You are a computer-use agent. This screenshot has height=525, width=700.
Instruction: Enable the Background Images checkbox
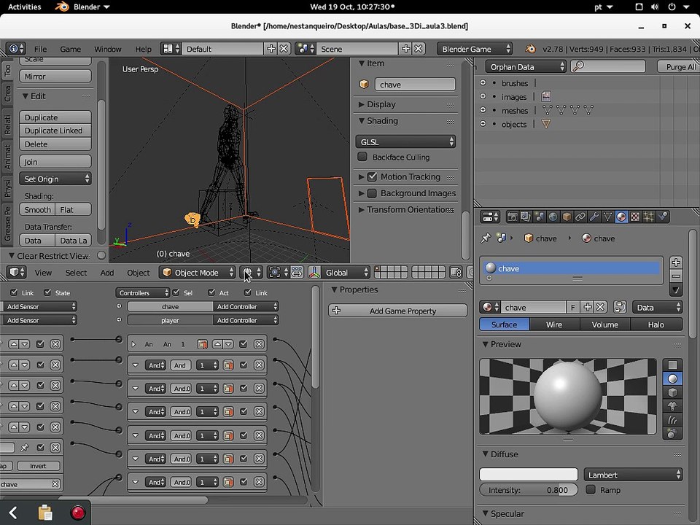372,193
